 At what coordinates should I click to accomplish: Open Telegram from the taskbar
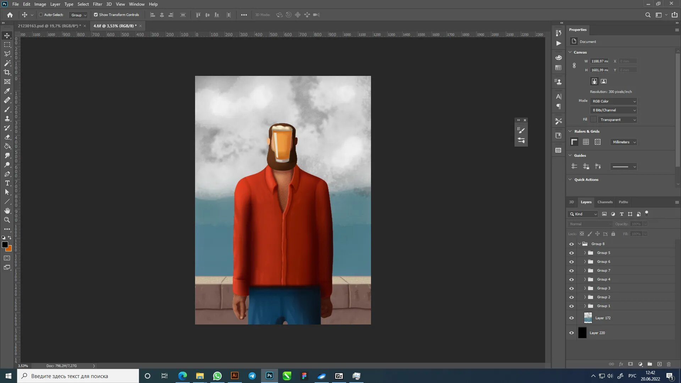252,376
